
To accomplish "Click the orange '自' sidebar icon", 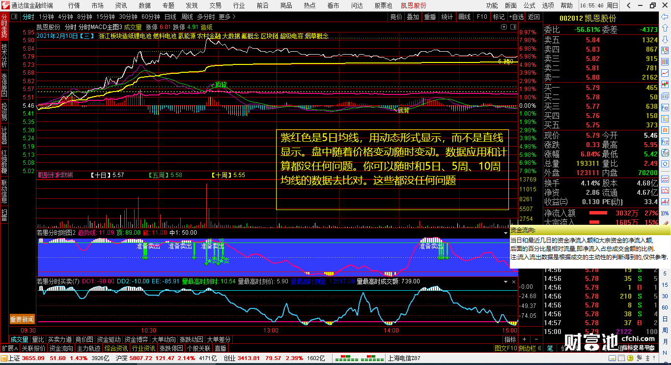I will 665,130.
